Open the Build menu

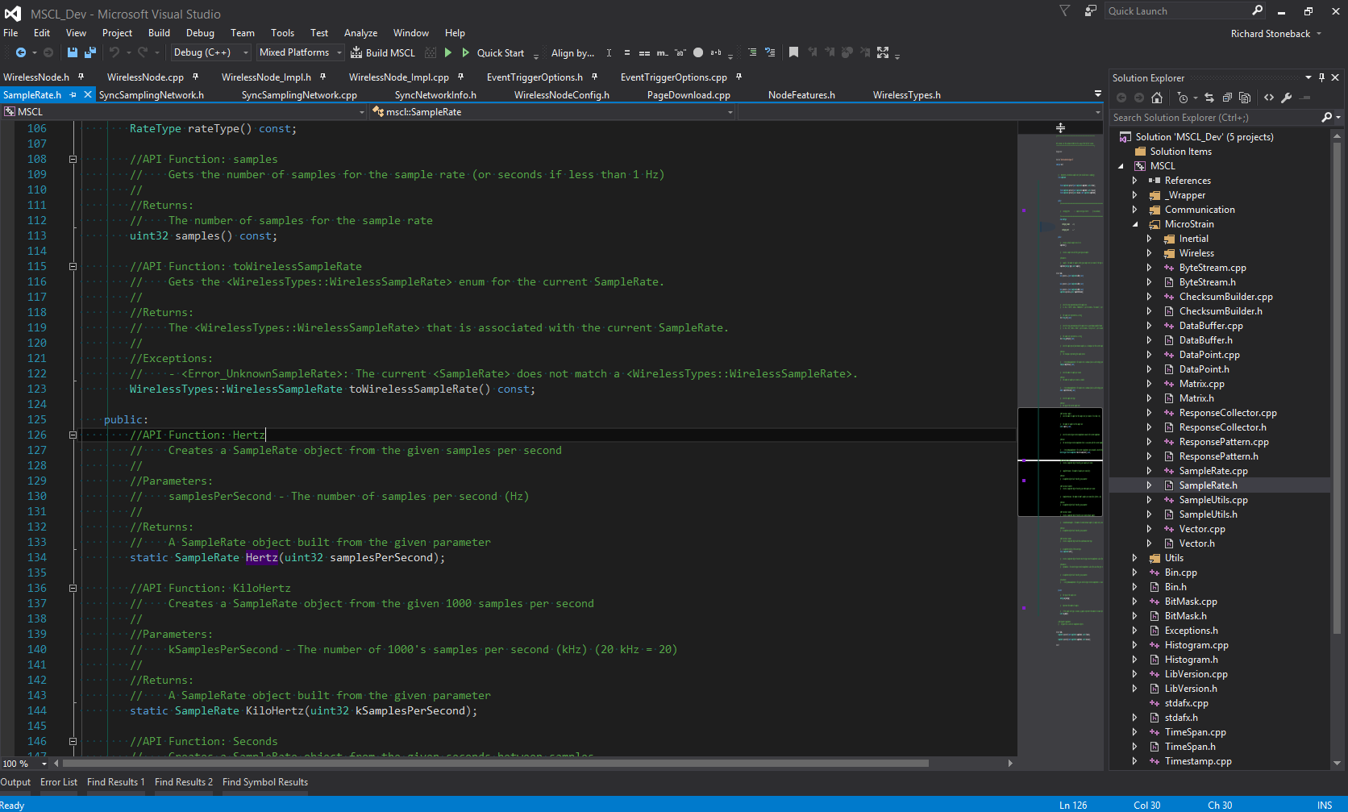pyautogui.click(x=159, y=33)
